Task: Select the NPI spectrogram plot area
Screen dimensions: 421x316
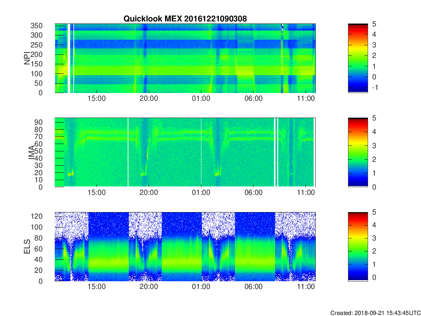Action: click(x=185, y=58)
